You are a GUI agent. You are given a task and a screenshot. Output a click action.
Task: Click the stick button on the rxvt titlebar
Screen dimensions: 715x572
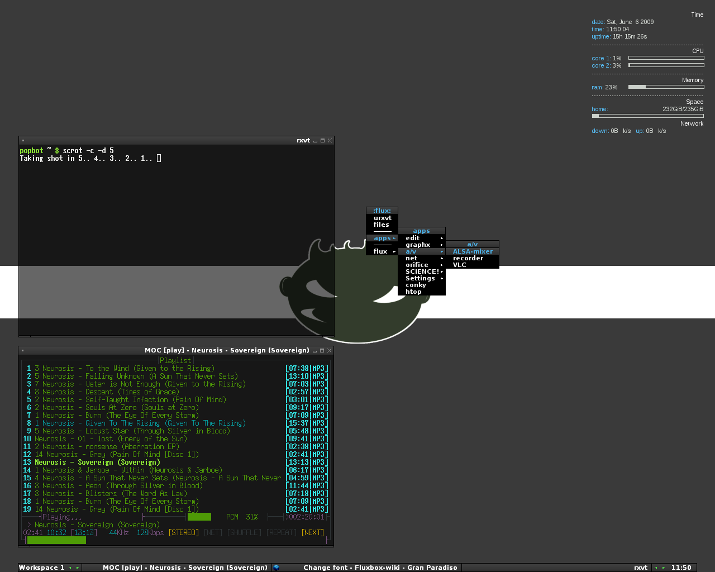[x=23, y=141]
